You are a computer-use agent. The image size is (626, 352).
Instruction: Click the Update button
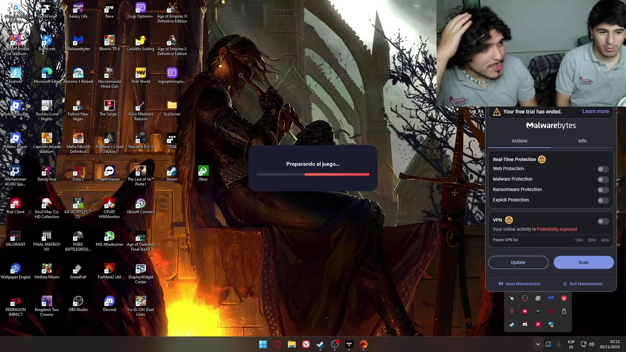point(518,262)
